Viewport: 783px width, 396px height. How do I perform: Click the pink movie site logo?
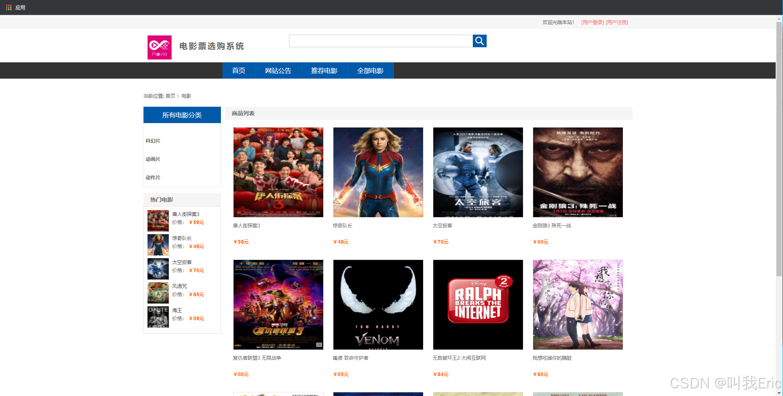pos(159,47)
